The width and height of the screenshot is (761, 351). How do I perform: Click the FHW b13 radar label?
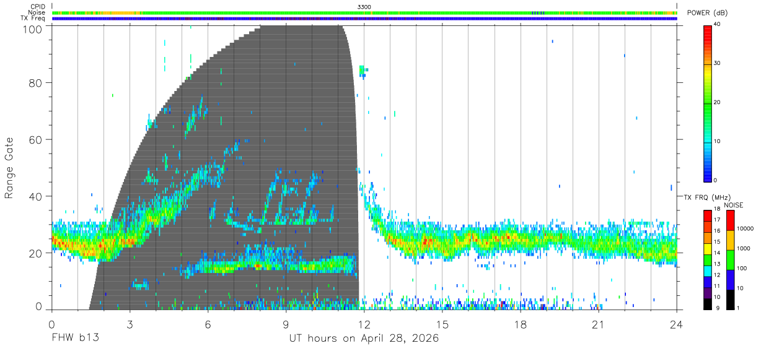tap(75, 338)
